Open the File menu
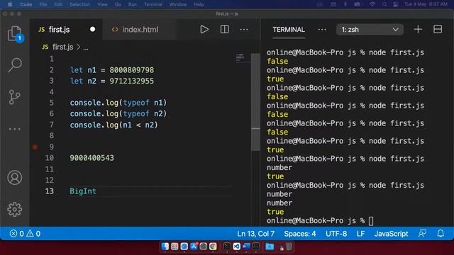 (43, 4)
